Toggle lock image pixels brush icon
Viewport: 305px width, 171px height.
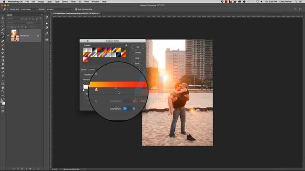16,27
